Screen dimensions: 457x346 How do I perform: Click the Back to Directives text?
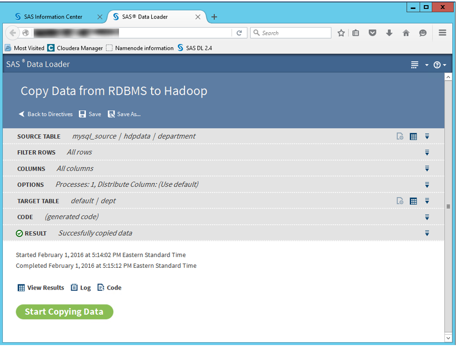pyautogui.click(x=50, y=114)
